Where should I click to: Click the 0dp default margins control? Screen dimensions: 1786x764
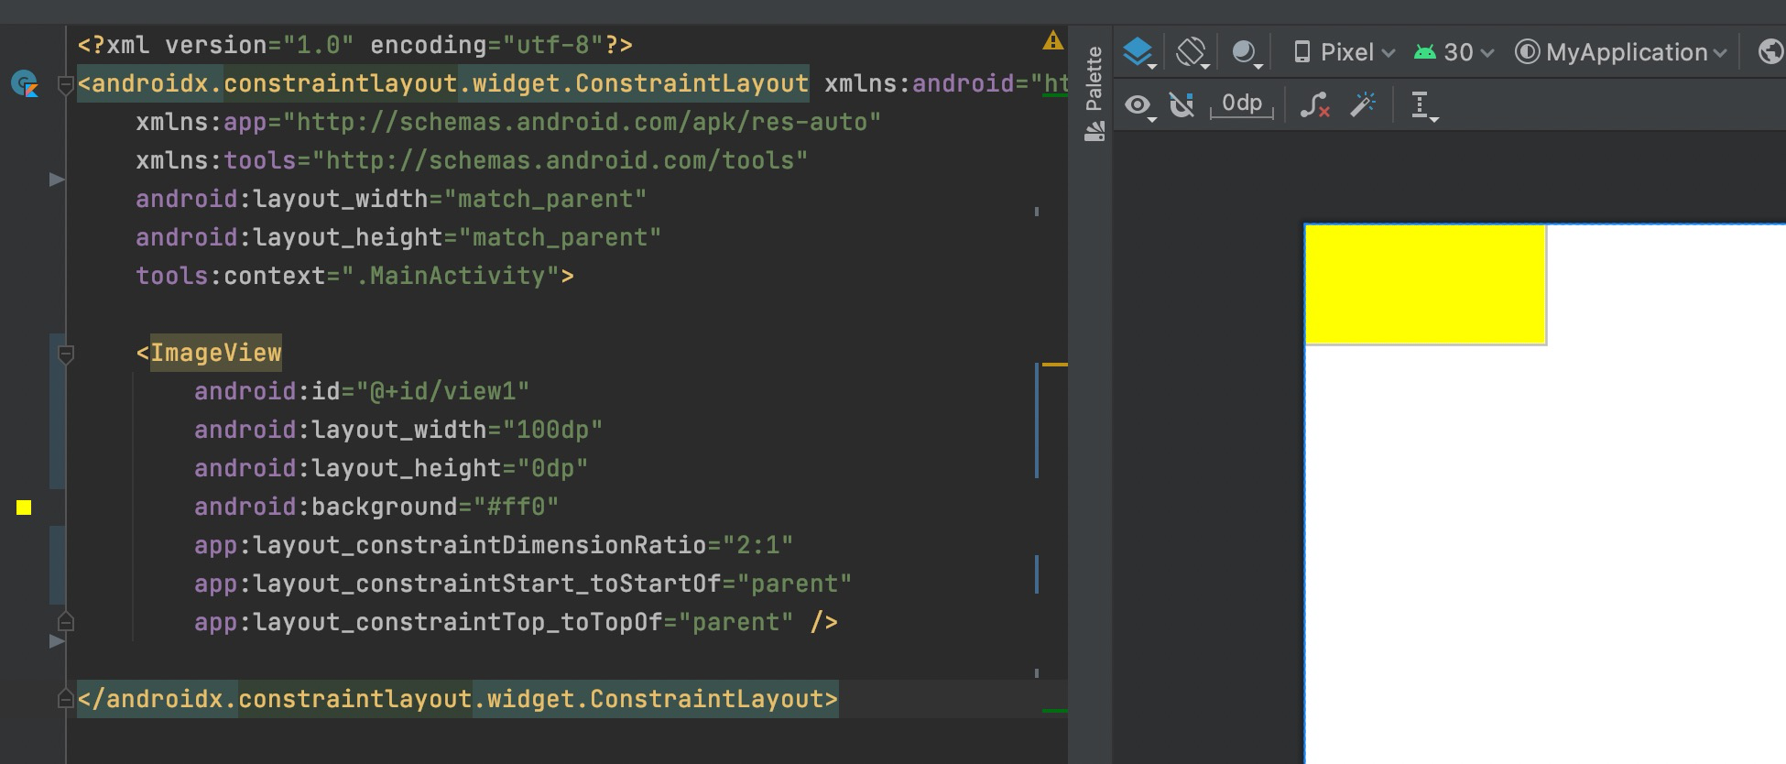1242,104
